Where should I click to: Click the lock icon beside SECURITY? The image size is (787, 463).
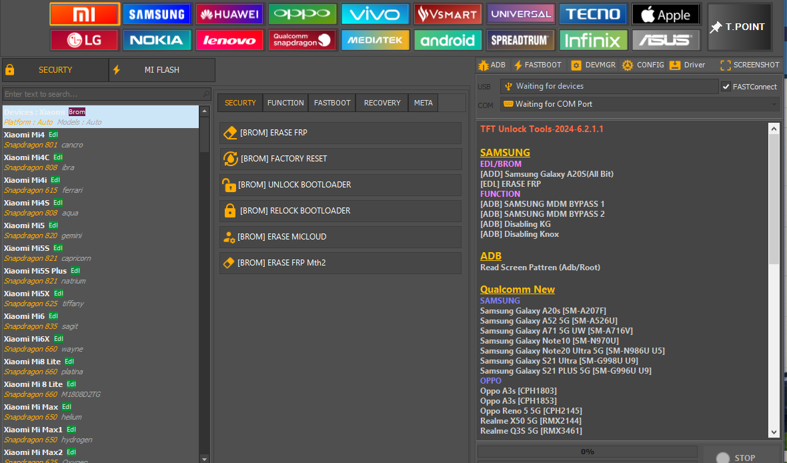tap(11, 69)
